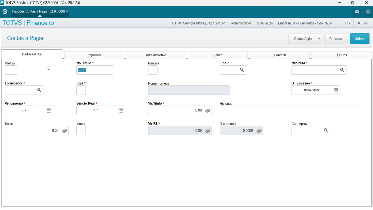Switch to the Impostos tab

94,55
